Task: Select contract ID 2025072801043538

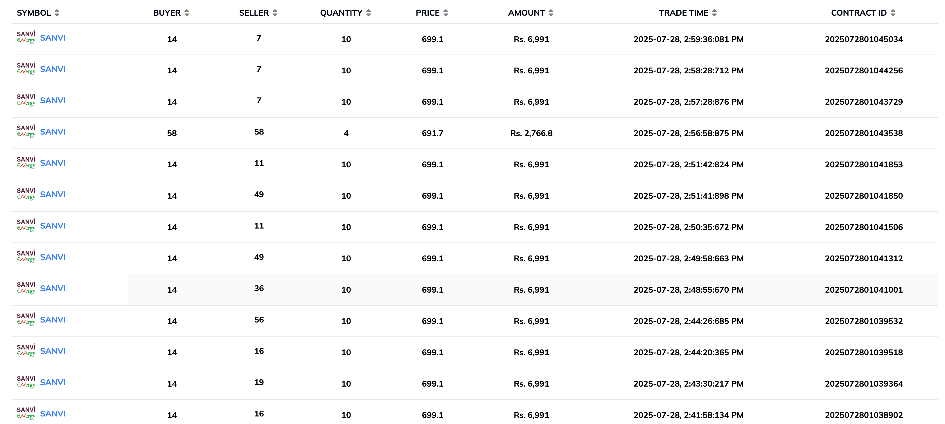Action: (x=864, y=133)
